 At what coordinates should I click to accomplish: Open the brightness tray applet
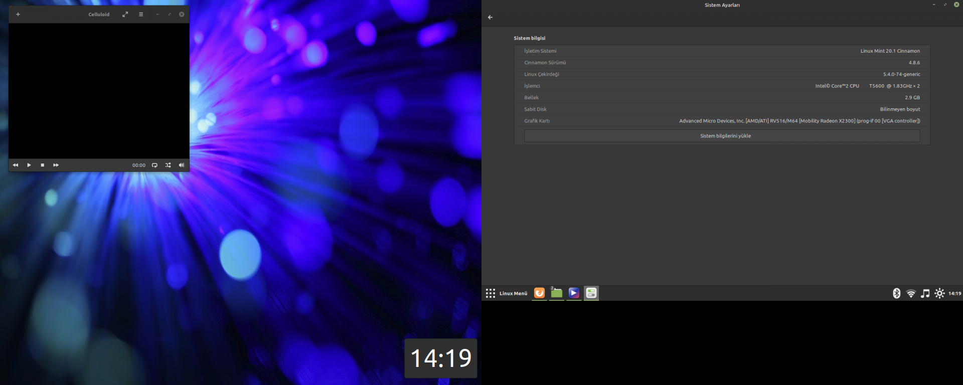coord(939,294)
